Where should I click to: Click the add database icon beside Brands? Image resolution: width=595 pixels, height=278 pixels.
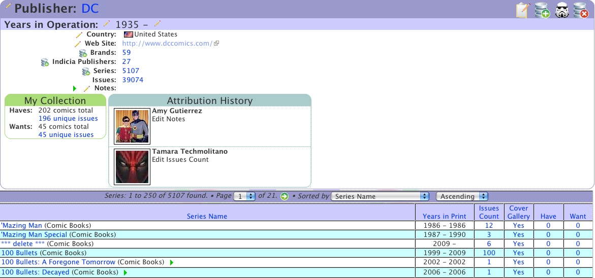(83, 53)
